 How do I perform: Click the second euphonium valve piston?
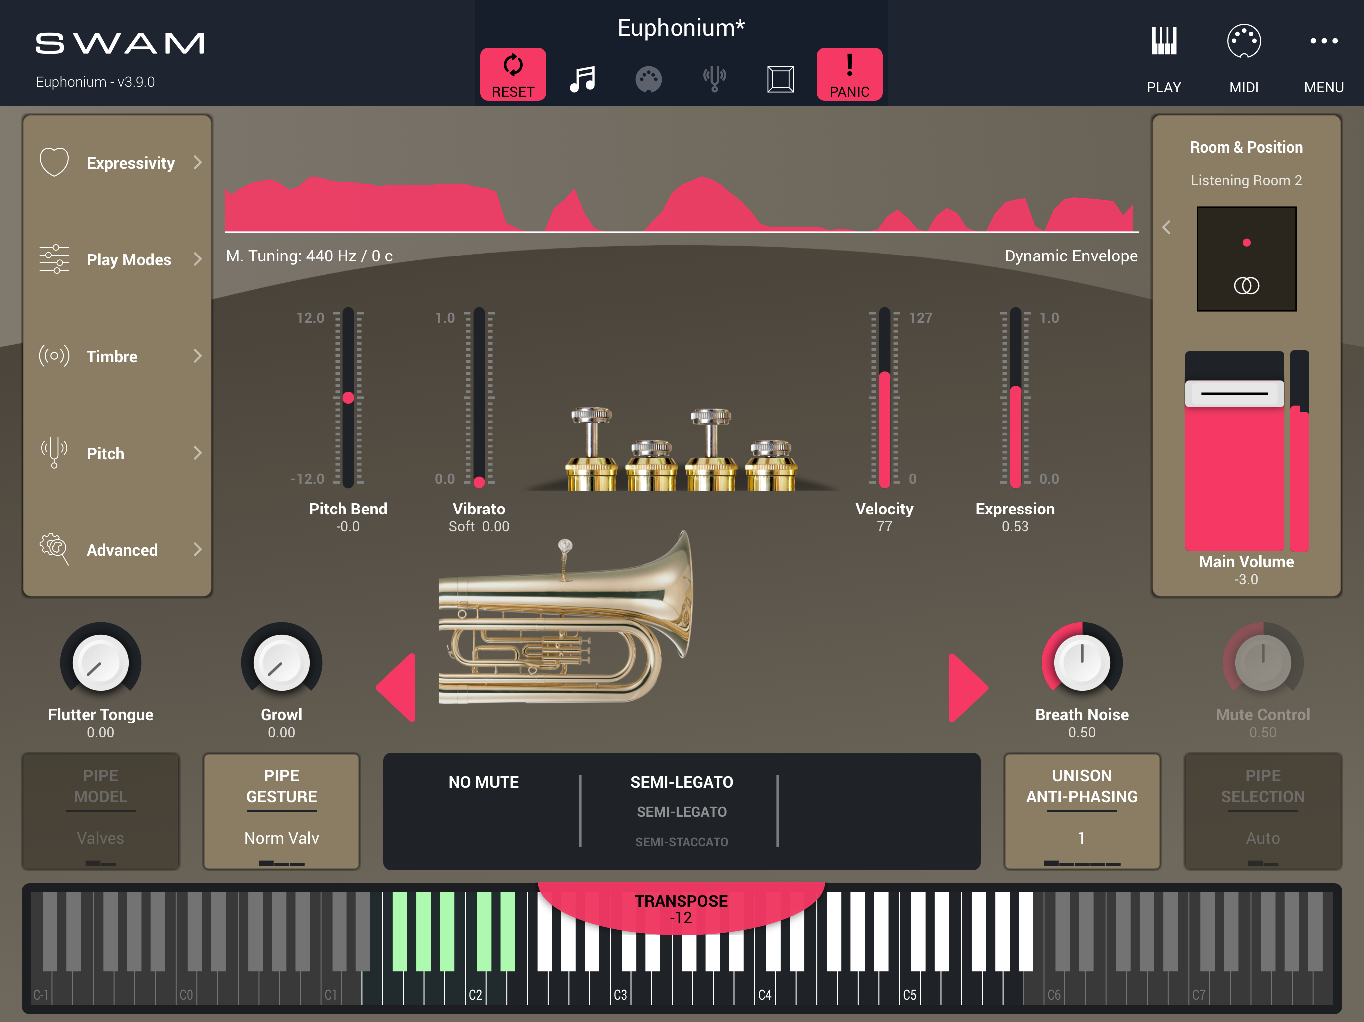651,466
